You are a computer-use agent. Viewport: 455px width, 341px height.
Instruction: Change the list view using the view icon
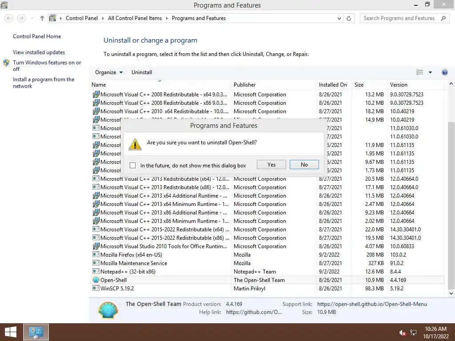[x=419, y=72]
